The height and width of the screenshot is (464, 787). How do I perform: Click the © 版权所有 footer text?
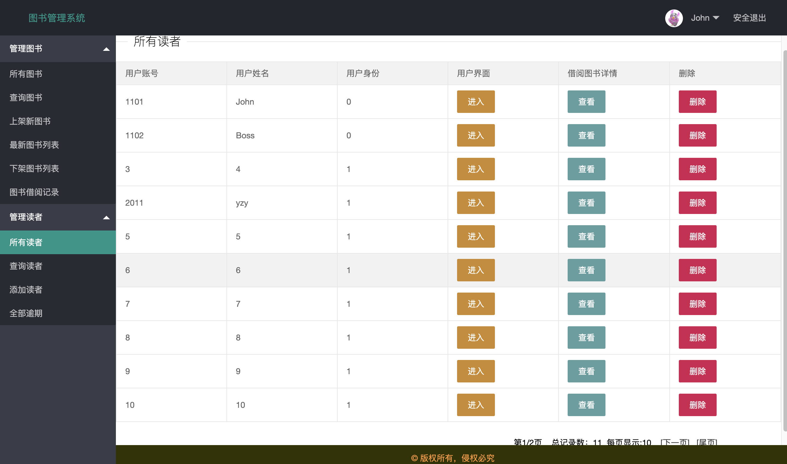pos(452,458)
